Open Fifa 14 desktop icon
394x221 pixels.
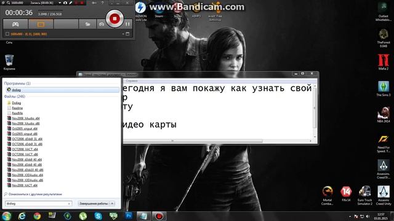[x=346, y=194]
